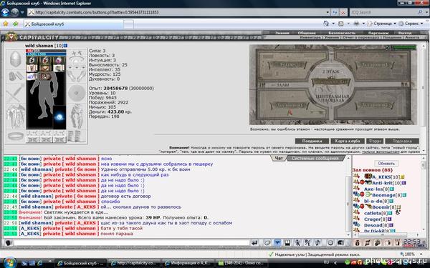Click the empty shield equipment slot
The image size is (430, 268).
click(77, 94)
